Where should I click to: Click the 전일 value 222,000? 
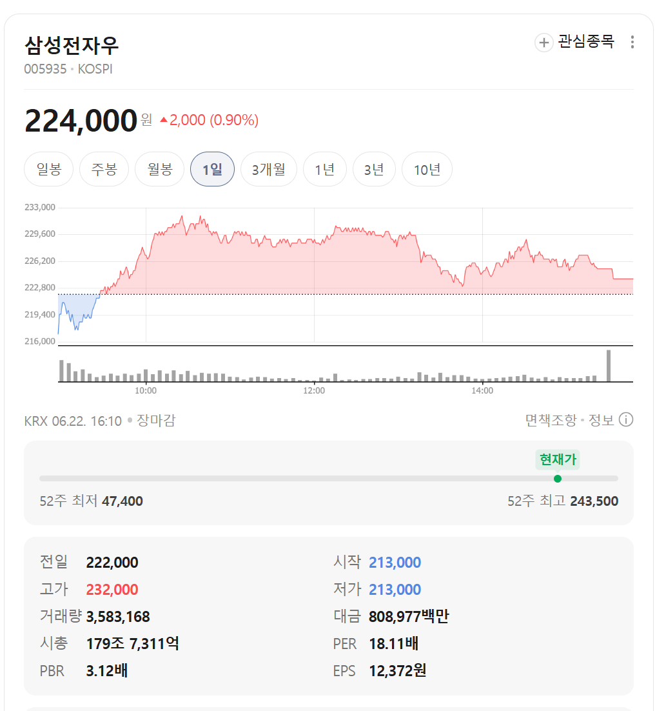coord(112,562)
